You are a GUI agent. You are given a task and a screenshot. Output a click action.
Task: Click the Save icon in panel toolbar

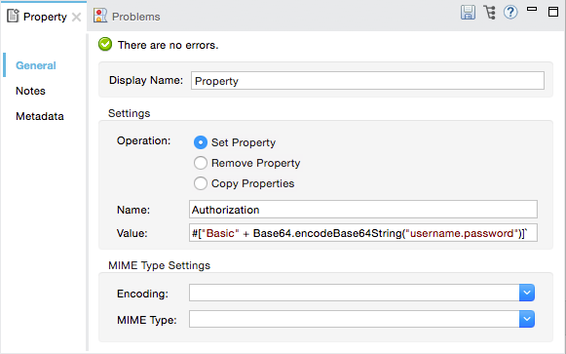pyautogui.click(x=468, y=13)
